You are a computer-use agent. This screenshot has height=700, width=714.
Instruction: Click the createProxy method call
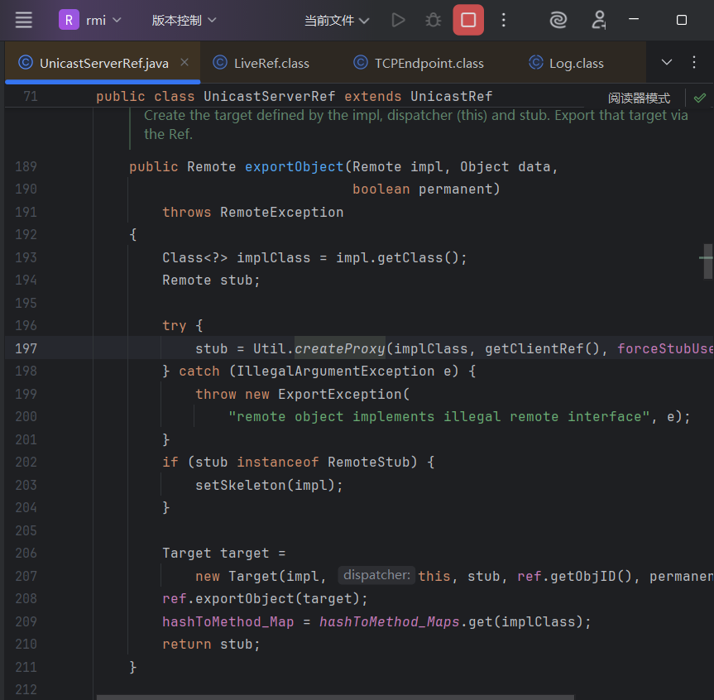point(340,348)
